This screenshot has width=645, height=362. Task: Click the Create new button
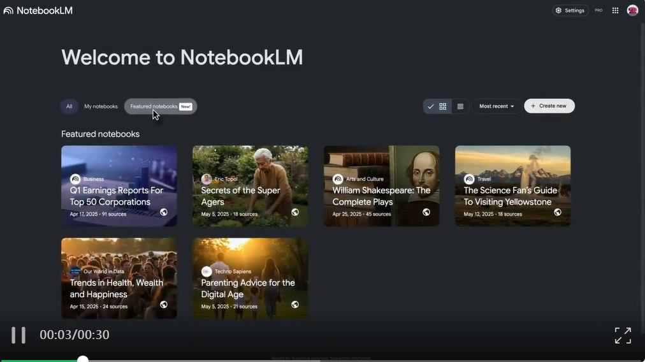pos(549,106)
